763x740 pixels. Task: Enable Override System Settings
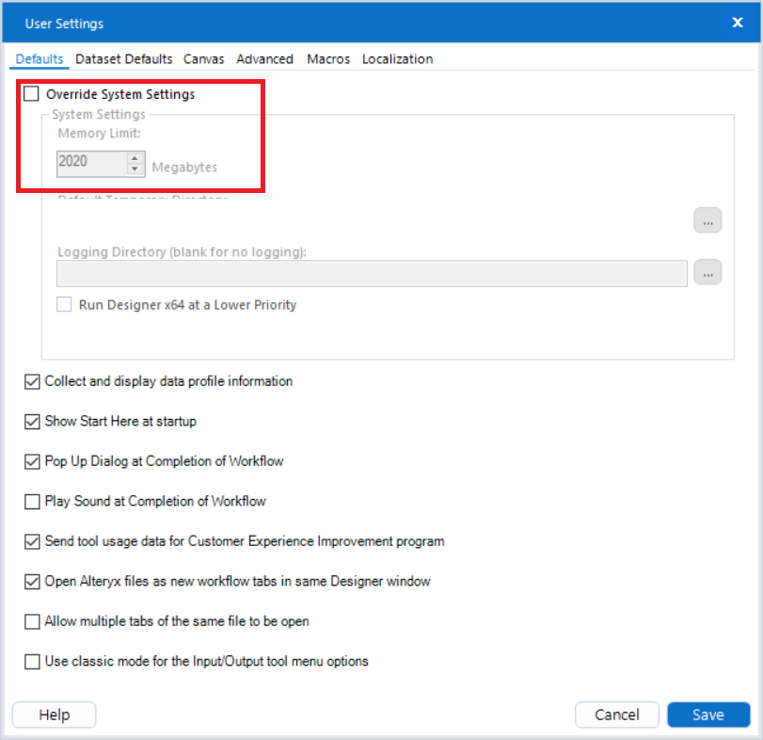(x=31, y=94)
